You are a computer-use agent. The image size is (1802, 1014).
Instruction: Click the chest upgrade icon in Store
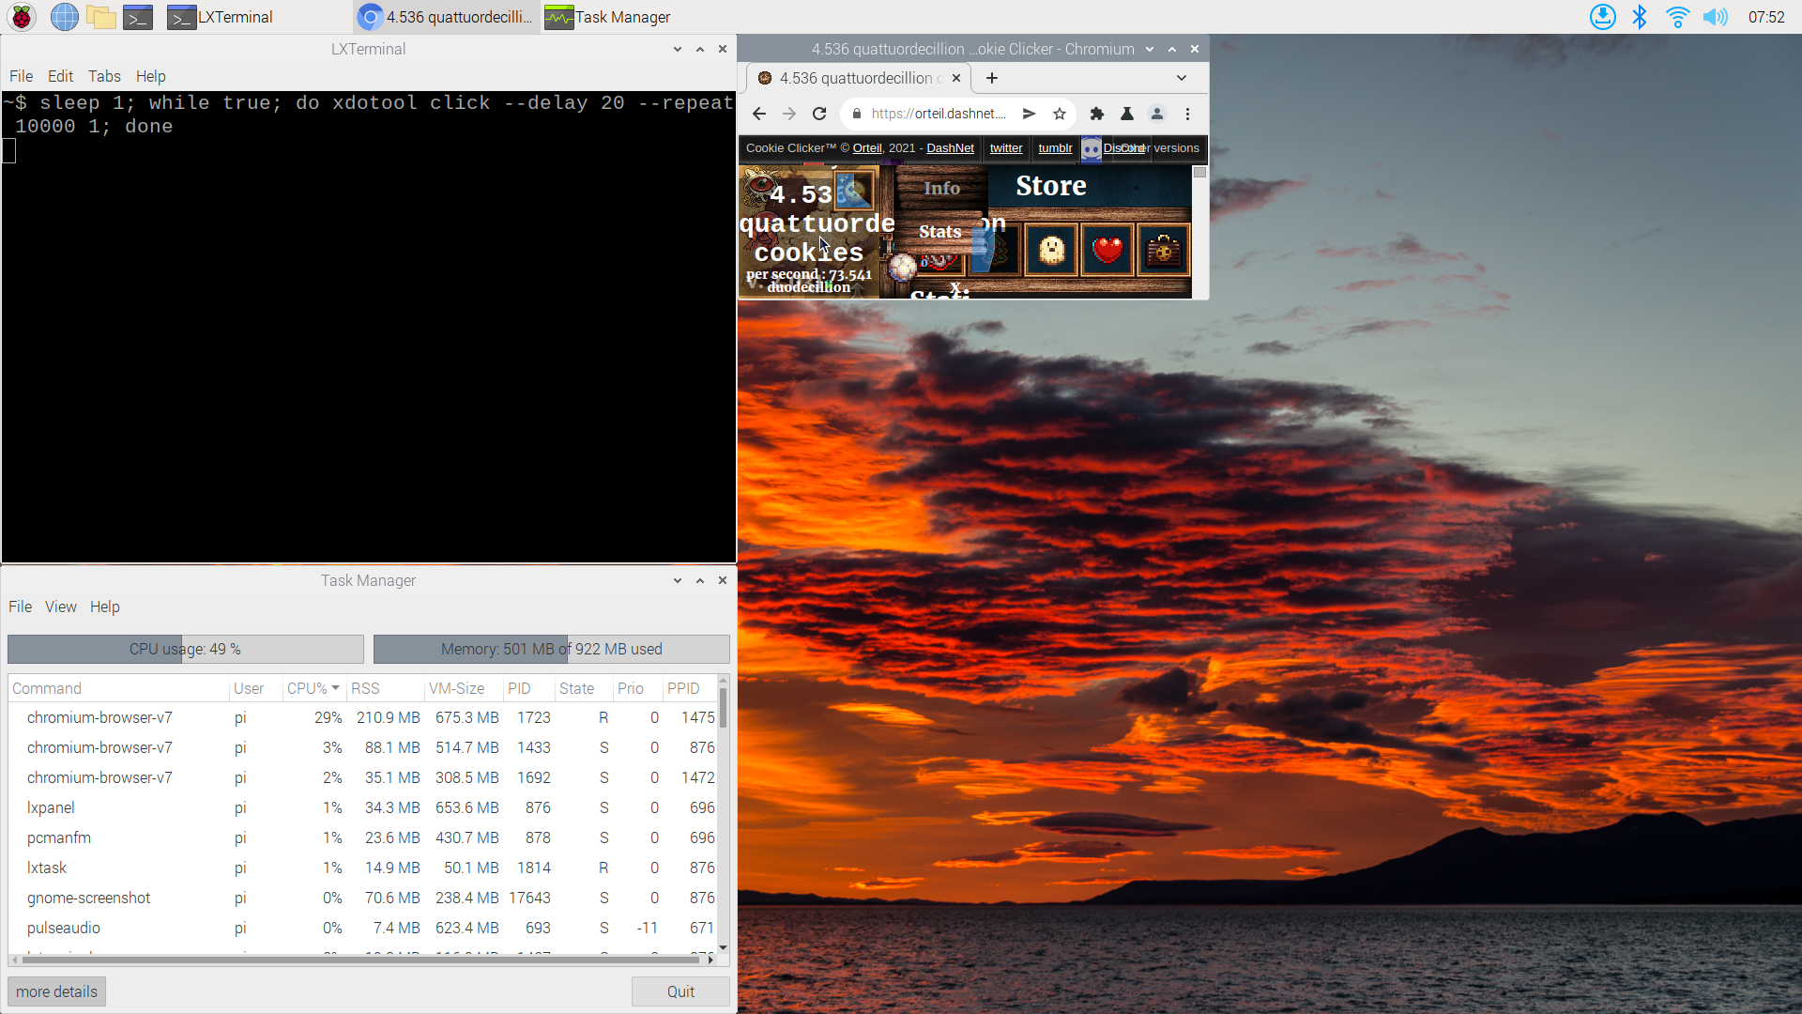pyautogui.click(x=1161, y=252)
